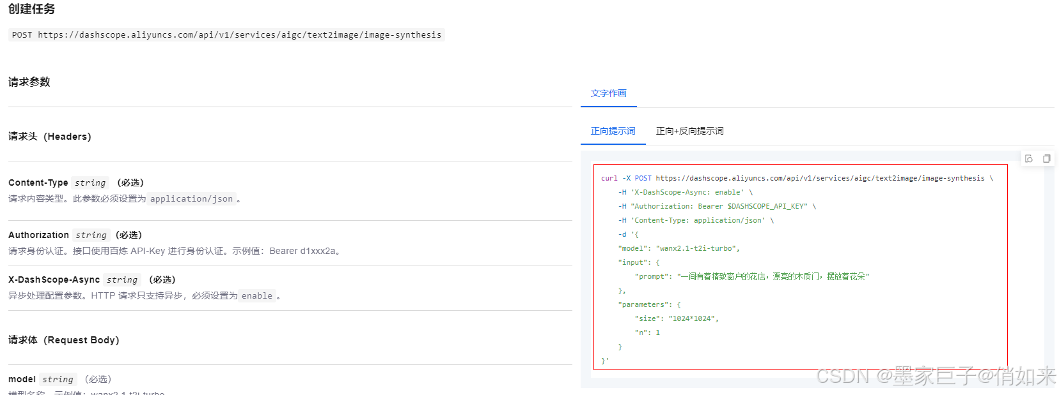
Task: Switch to the 正向提示词 tab
Action: [x=613, y=131]
